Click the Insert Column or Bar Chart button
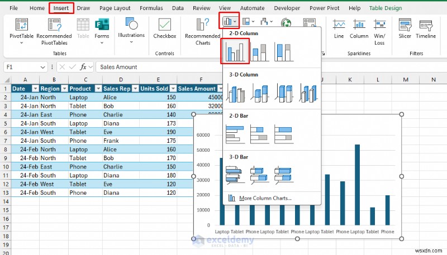This screenshot has width=447, height=255. tap(229, 21)
